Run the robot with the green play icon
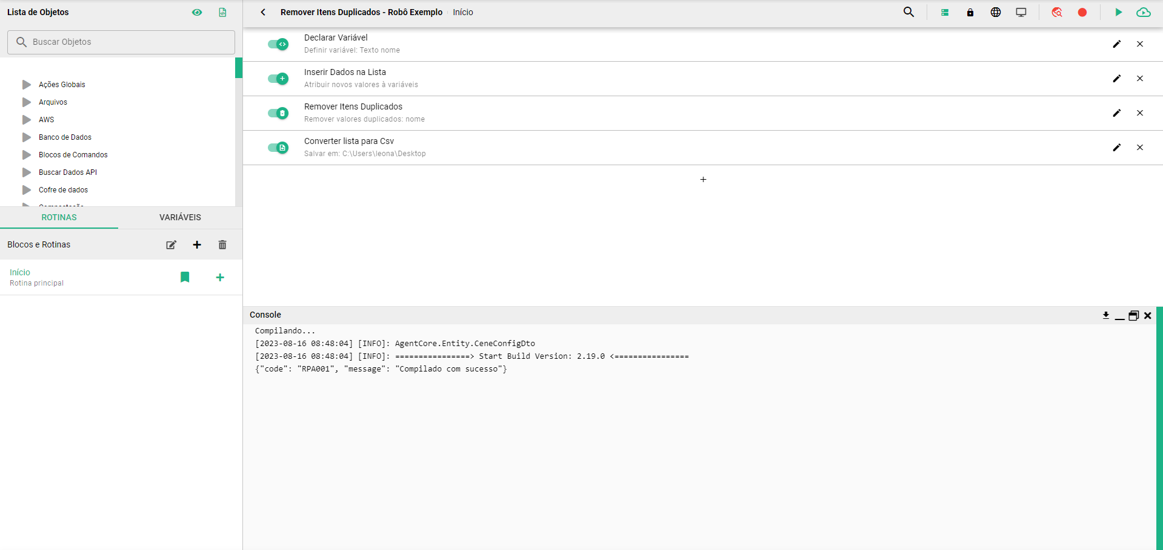Screen dimensions: 1163x550 (x=1118, y=12)
